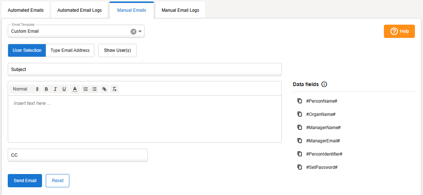The image size is (423, 195).
Task: Open the Manual Email Logs tab
Action: [x=180, y=10]
